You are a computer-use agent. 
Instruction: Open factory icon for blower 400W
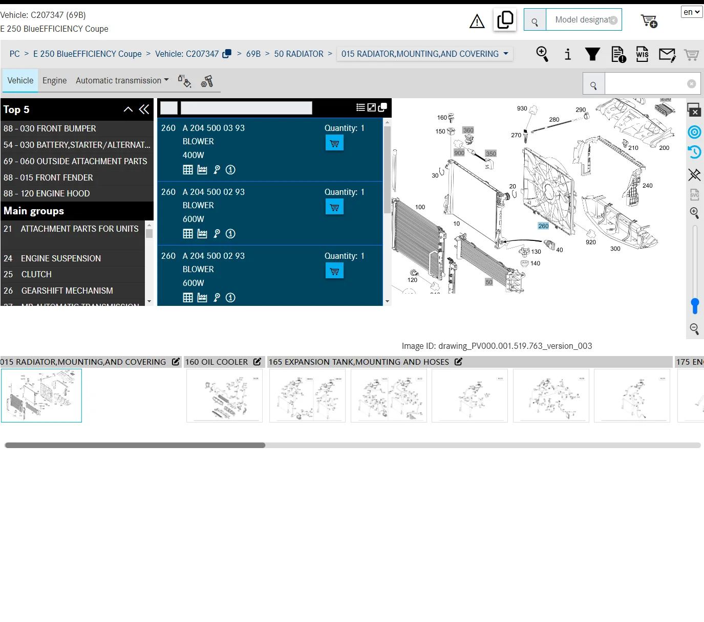coord(202,170)
